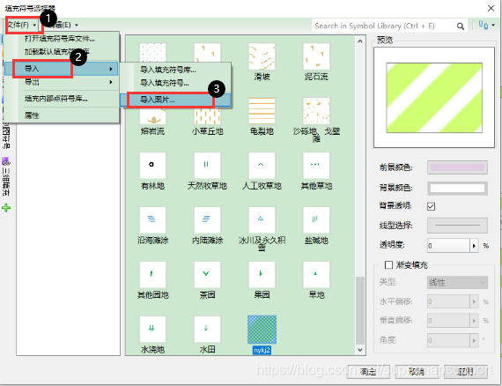Select the 水田 fill symbol

(207, 334)
